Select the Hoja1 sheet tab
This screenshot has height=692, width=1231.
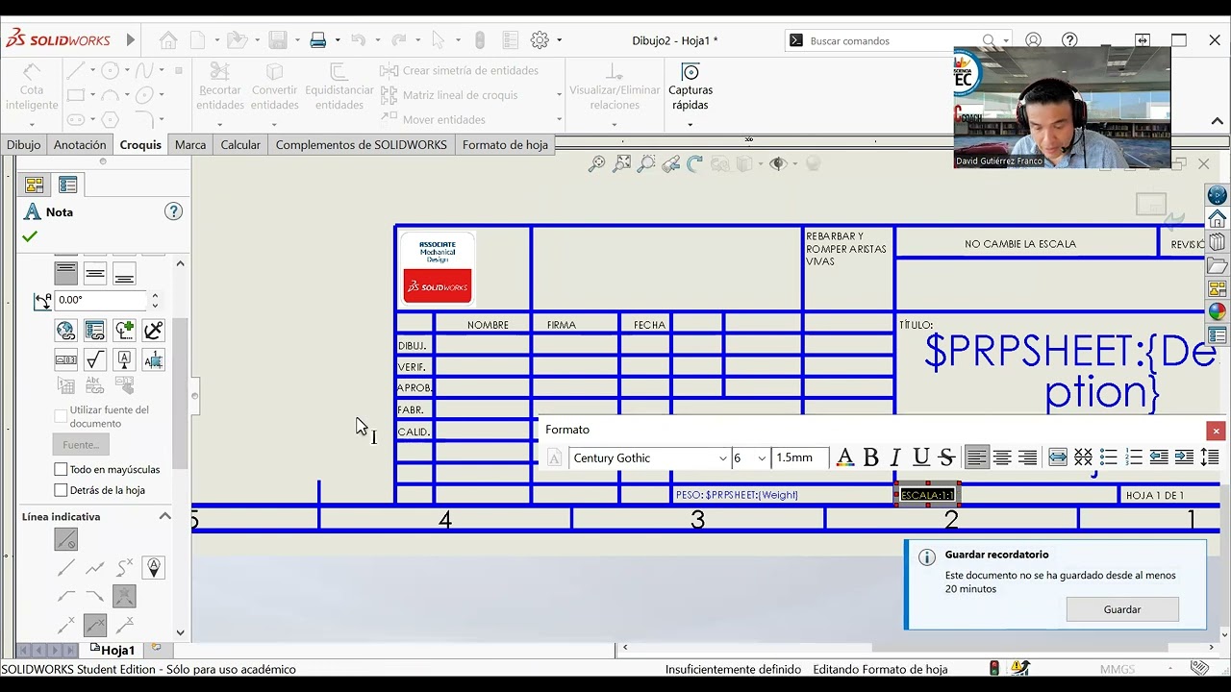[x=117, y=650]
